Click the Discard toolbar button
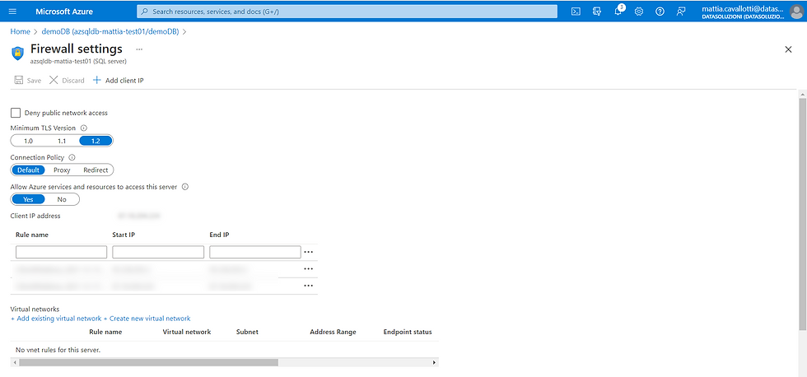Screen dimensions: 807x377 pos(67,80)
